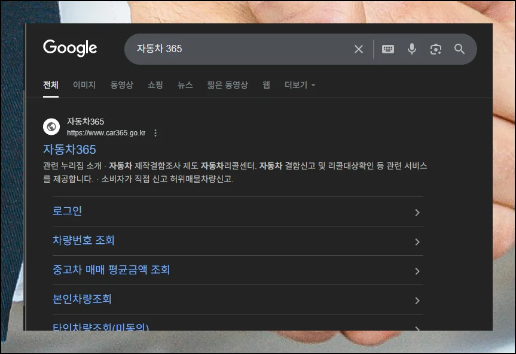Image resolution: width=516 pixels, height=354 pixels.
Task: Open the 쇼핑 tab
Action: tap(155, 85)
